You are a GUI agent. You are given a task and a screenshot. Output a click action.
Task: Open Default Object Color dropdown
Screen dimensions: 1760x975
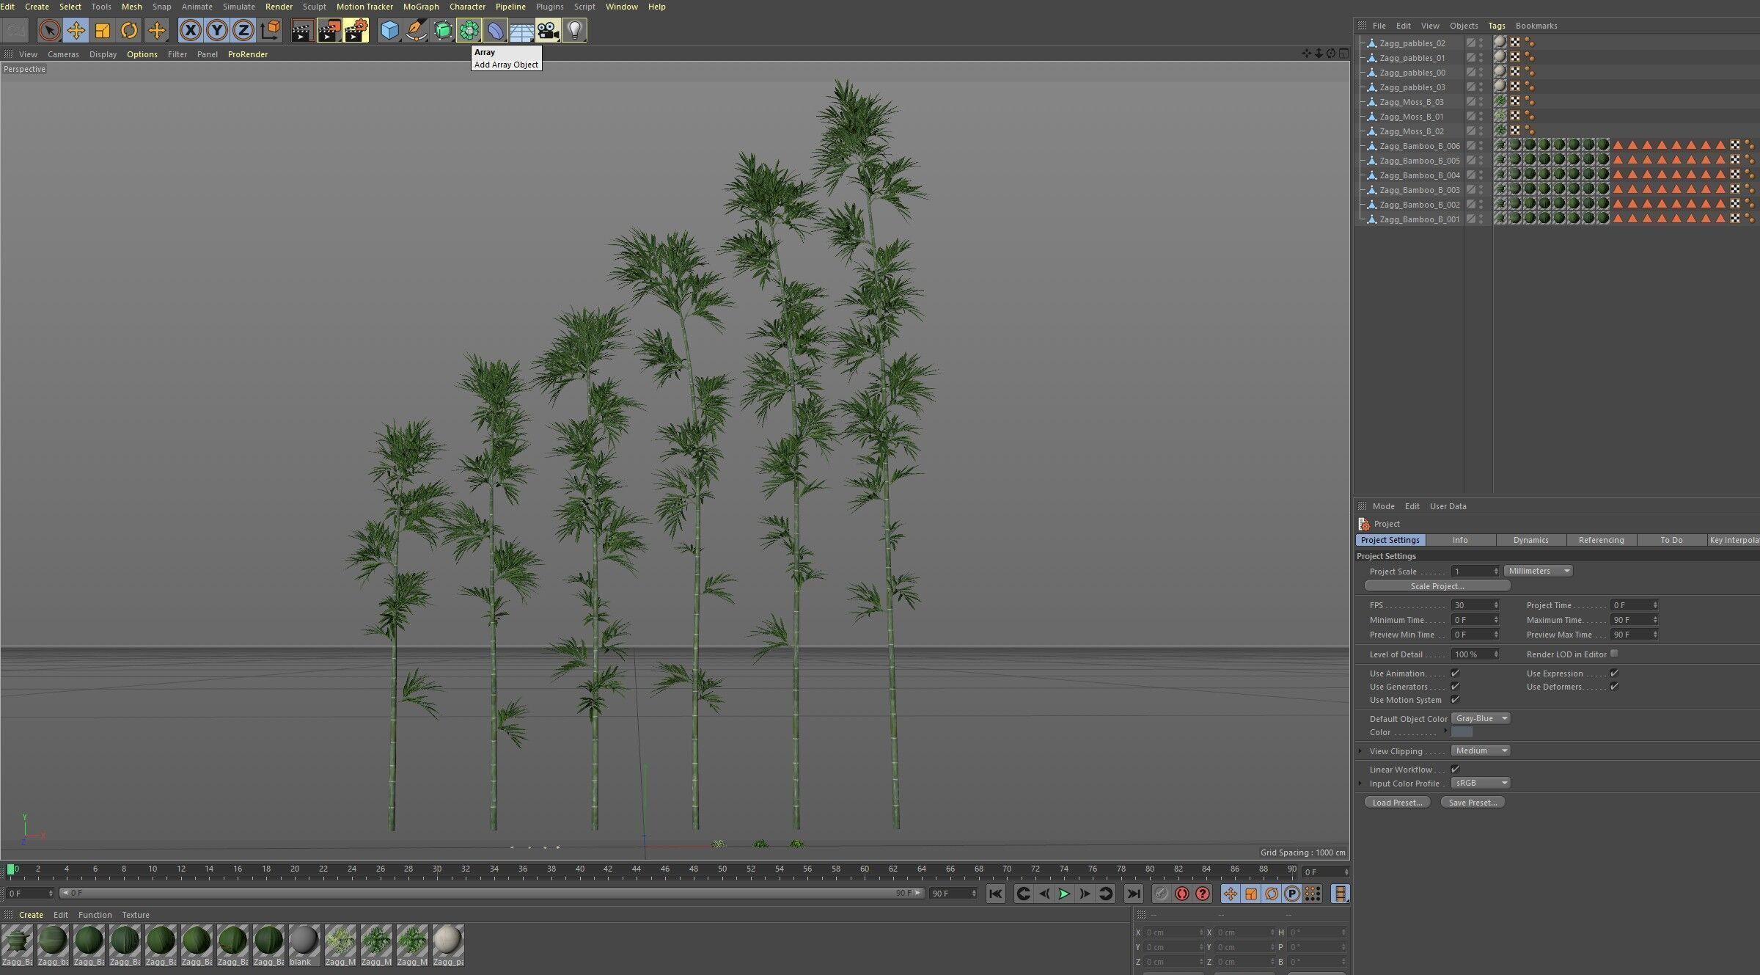(1481, 718)
